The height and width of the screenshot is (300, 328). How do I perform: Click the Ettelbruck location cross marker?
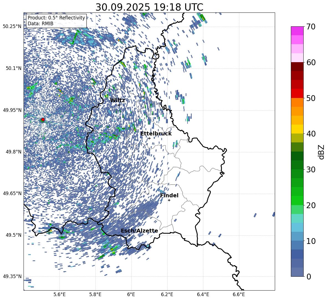(149, 138)
